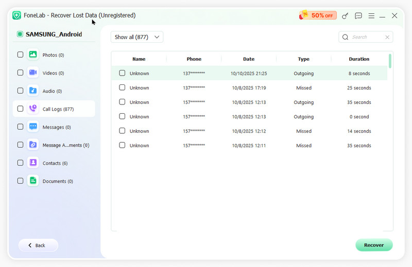
Task: Click the green Recover button
Action: pyautogui.click(x=374, y=245)
